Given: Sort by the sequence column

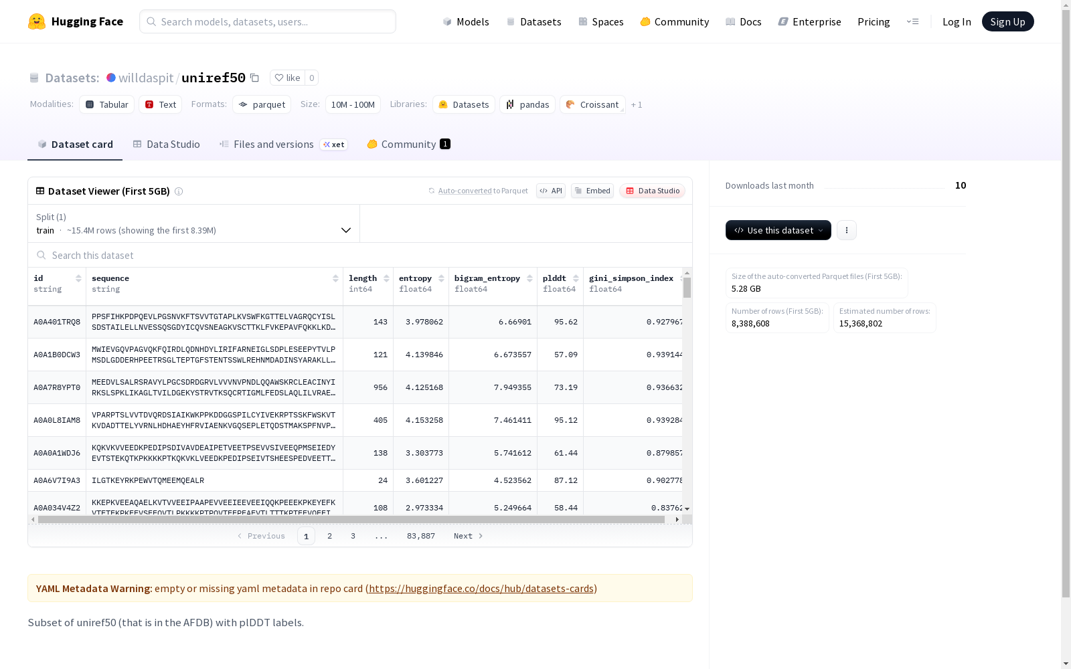Looking at the screenshot, I should 335,278.
